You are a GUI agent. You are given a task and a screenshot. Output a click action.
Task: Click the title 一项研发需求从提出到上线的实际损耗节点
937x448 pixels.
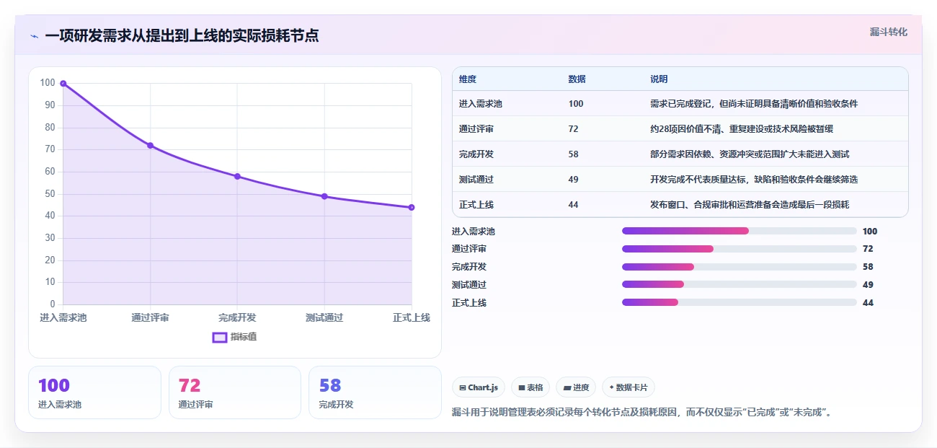(182, 35)
